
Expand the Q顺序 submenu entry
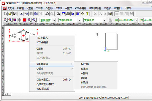tap(52, 69)
